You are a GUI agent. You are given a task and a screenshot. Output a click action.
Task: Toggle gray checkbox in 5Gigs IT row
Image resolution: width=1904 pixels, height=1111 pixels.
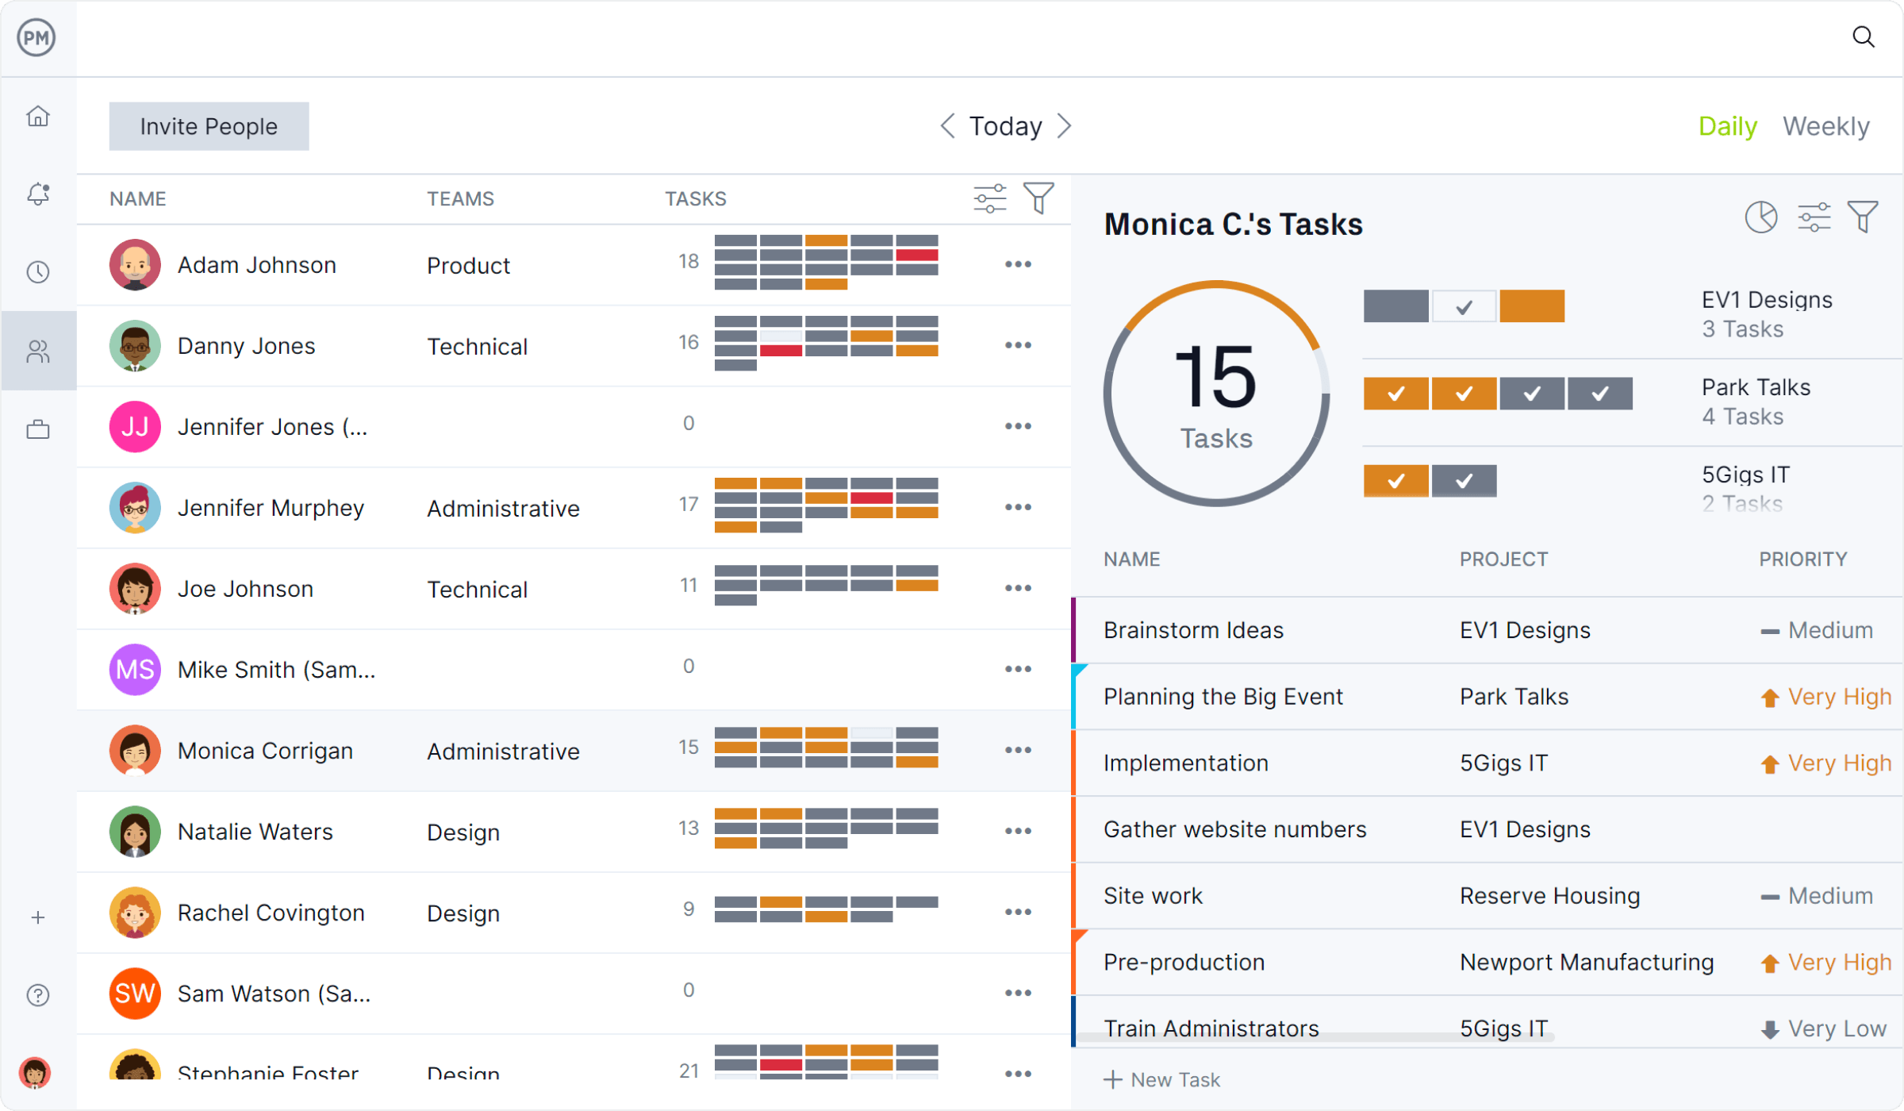click(1464, 481)
